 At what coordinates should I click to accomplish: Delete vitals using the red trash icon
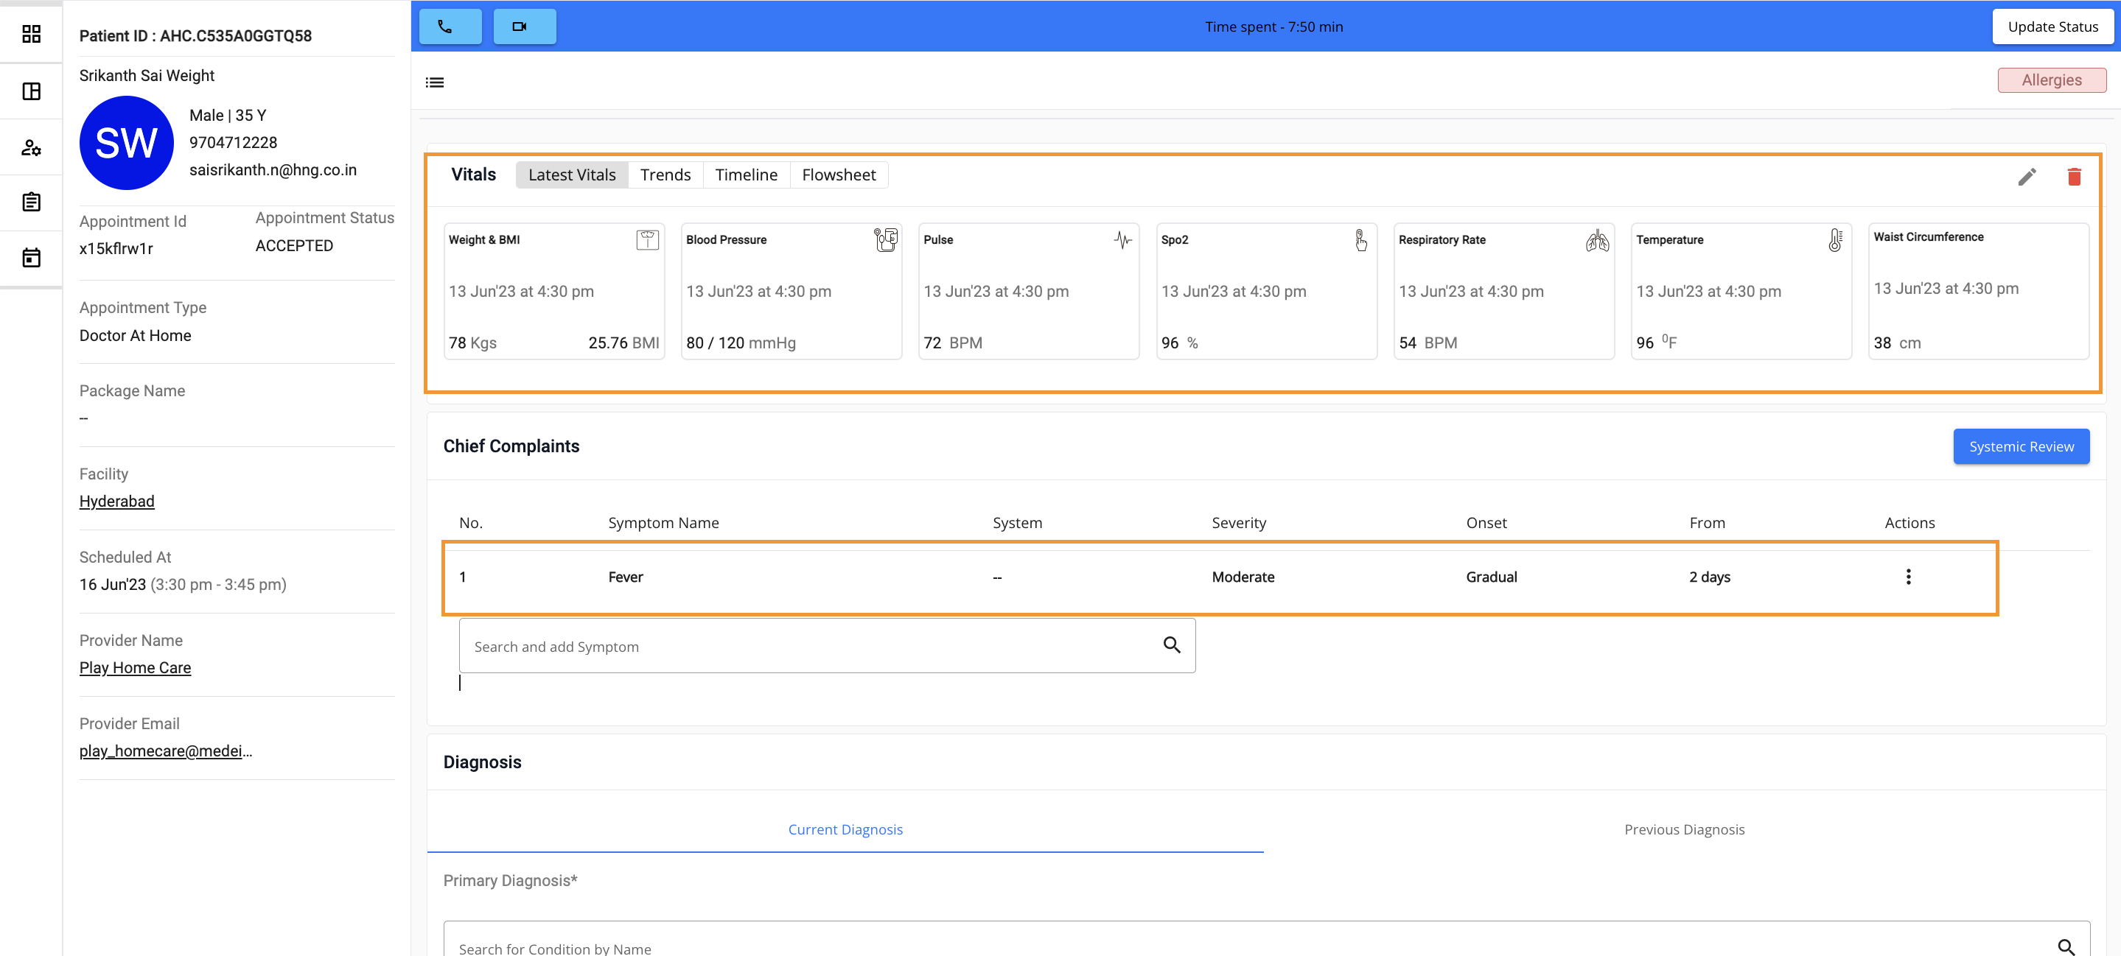[2073, 176]
